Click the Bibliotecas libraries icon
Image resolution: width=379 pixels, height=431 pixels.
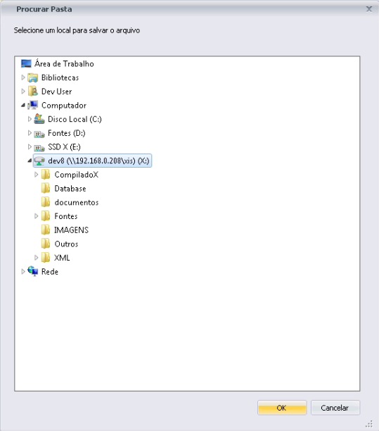tap(33, 77)
